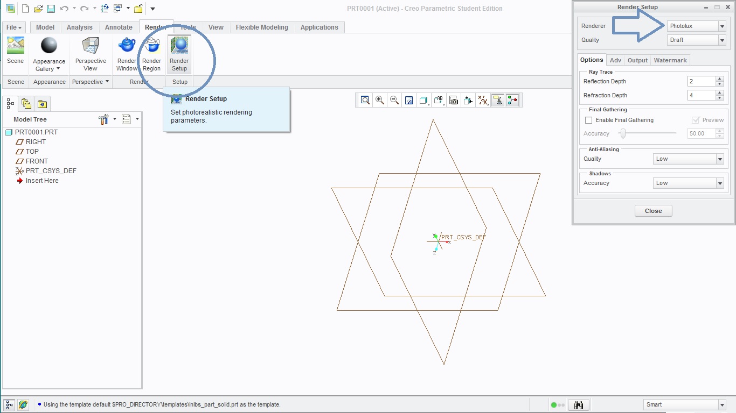Switch to the Analysis ribbon tab
736x413 pixels.
[80, 27]
